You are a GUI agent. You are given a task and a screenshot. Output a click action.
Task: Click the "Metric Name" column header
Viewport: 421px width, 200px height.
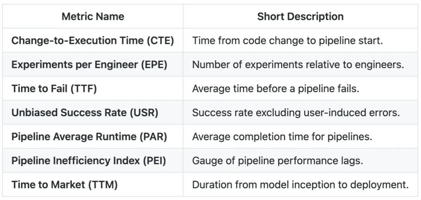(x=93, y=17)
